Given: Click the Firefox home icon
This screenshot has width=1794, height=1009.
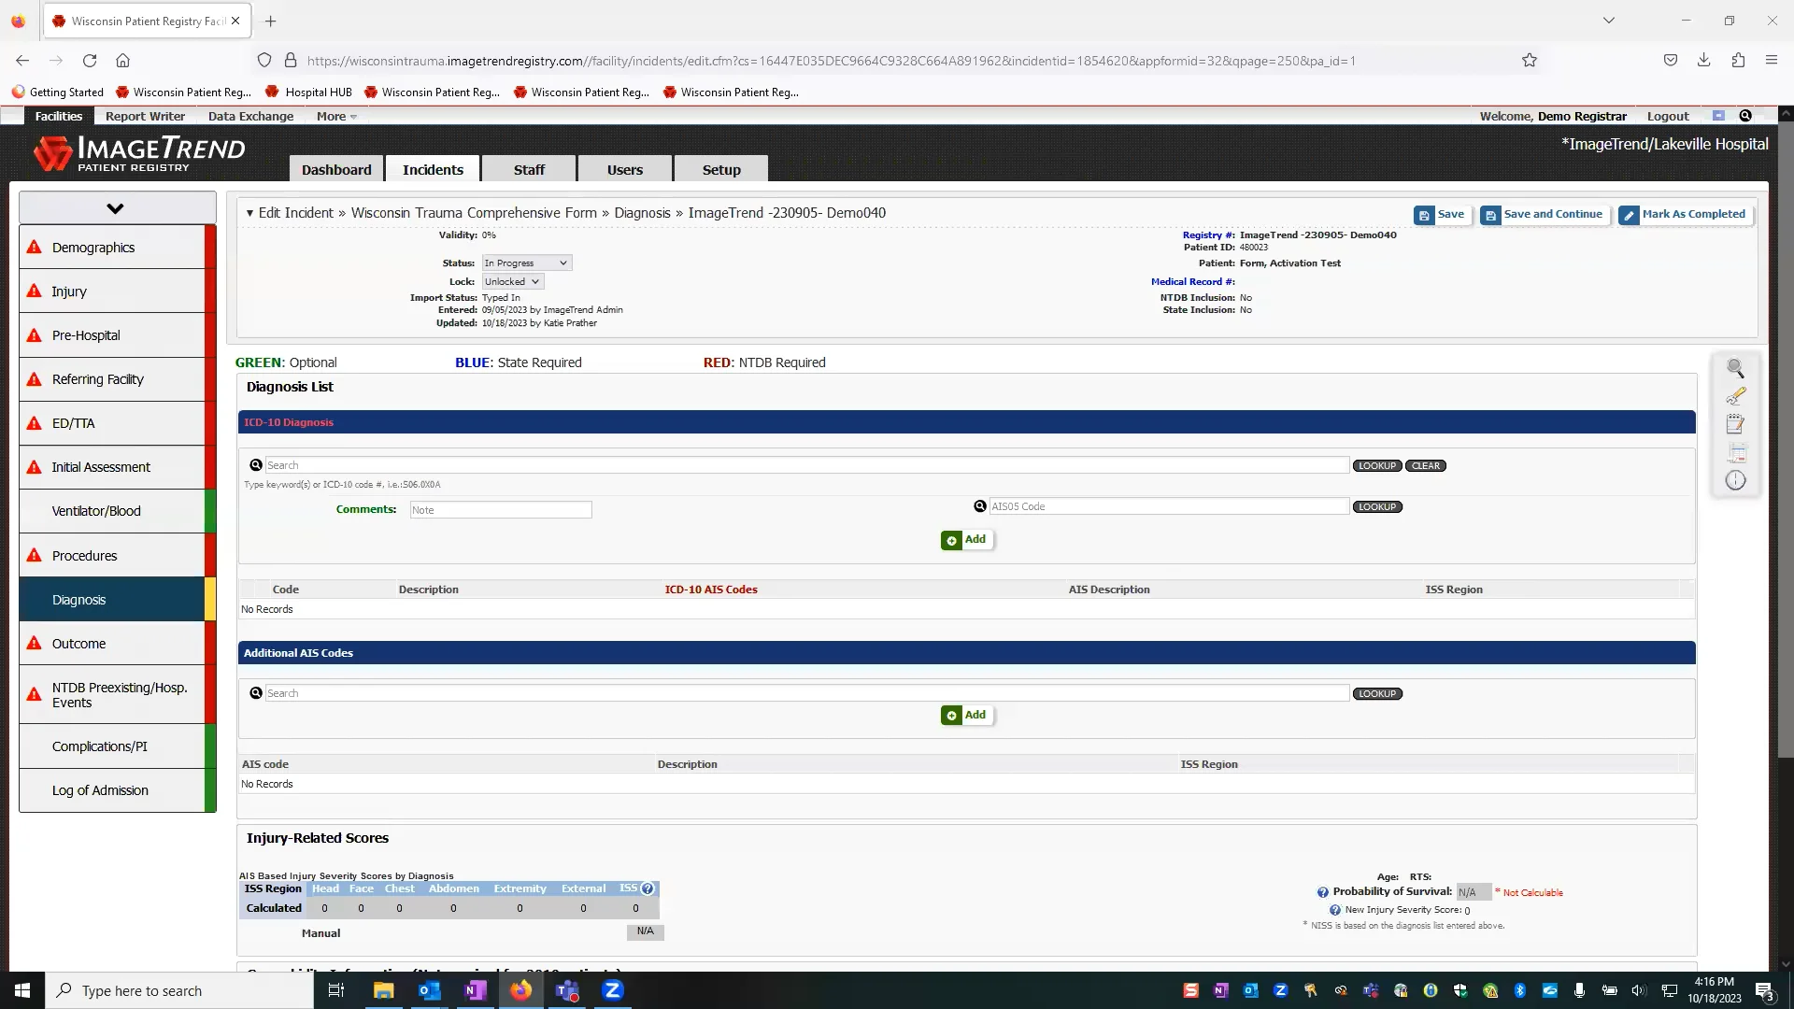Looking at the screenshot, I should (122, 61).
